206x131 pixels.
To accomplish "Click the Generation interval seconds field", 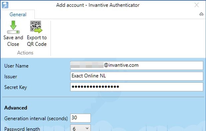I will coord(80,118).
